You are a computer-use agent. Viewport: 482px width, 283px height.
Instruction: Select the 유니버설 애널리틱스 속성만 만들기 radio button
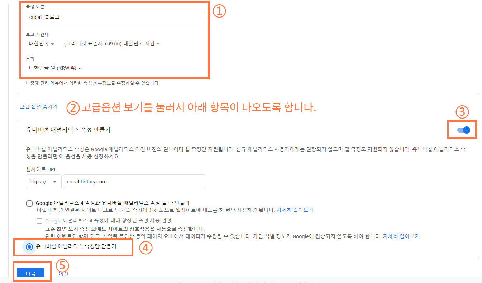pos(29,247)
